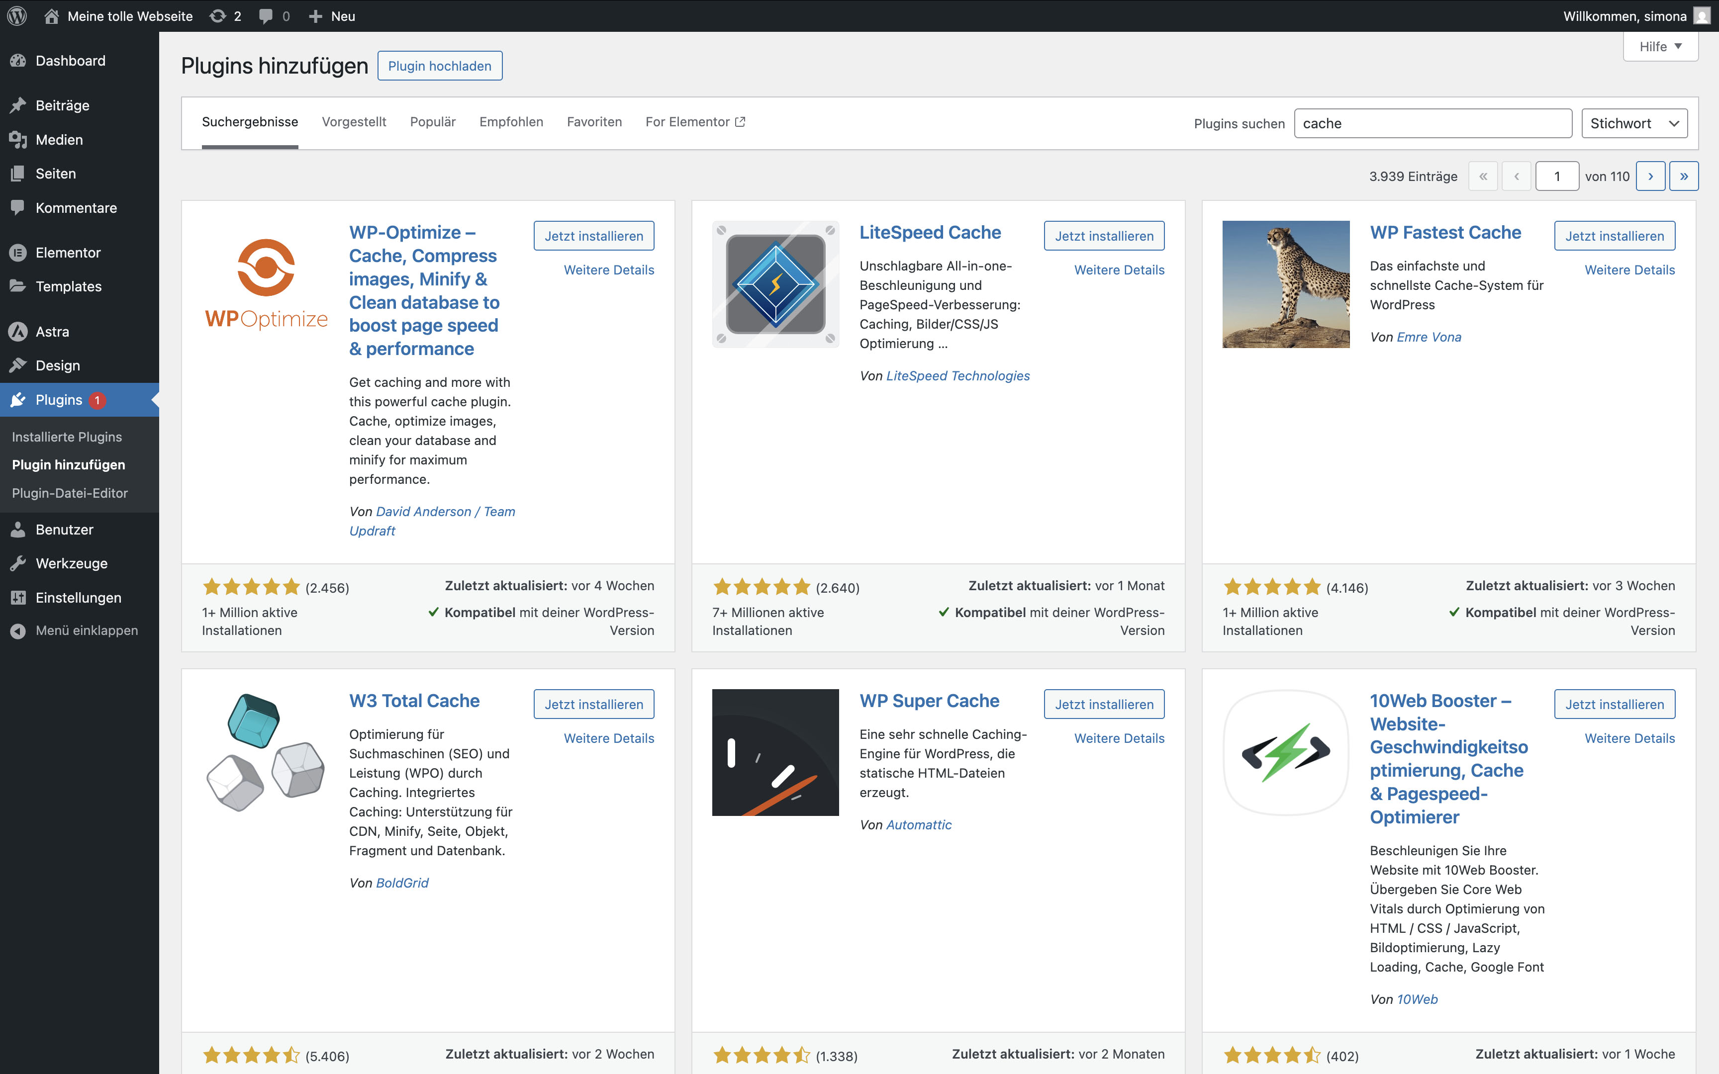Switch to the Empfohlen tab

511,122
